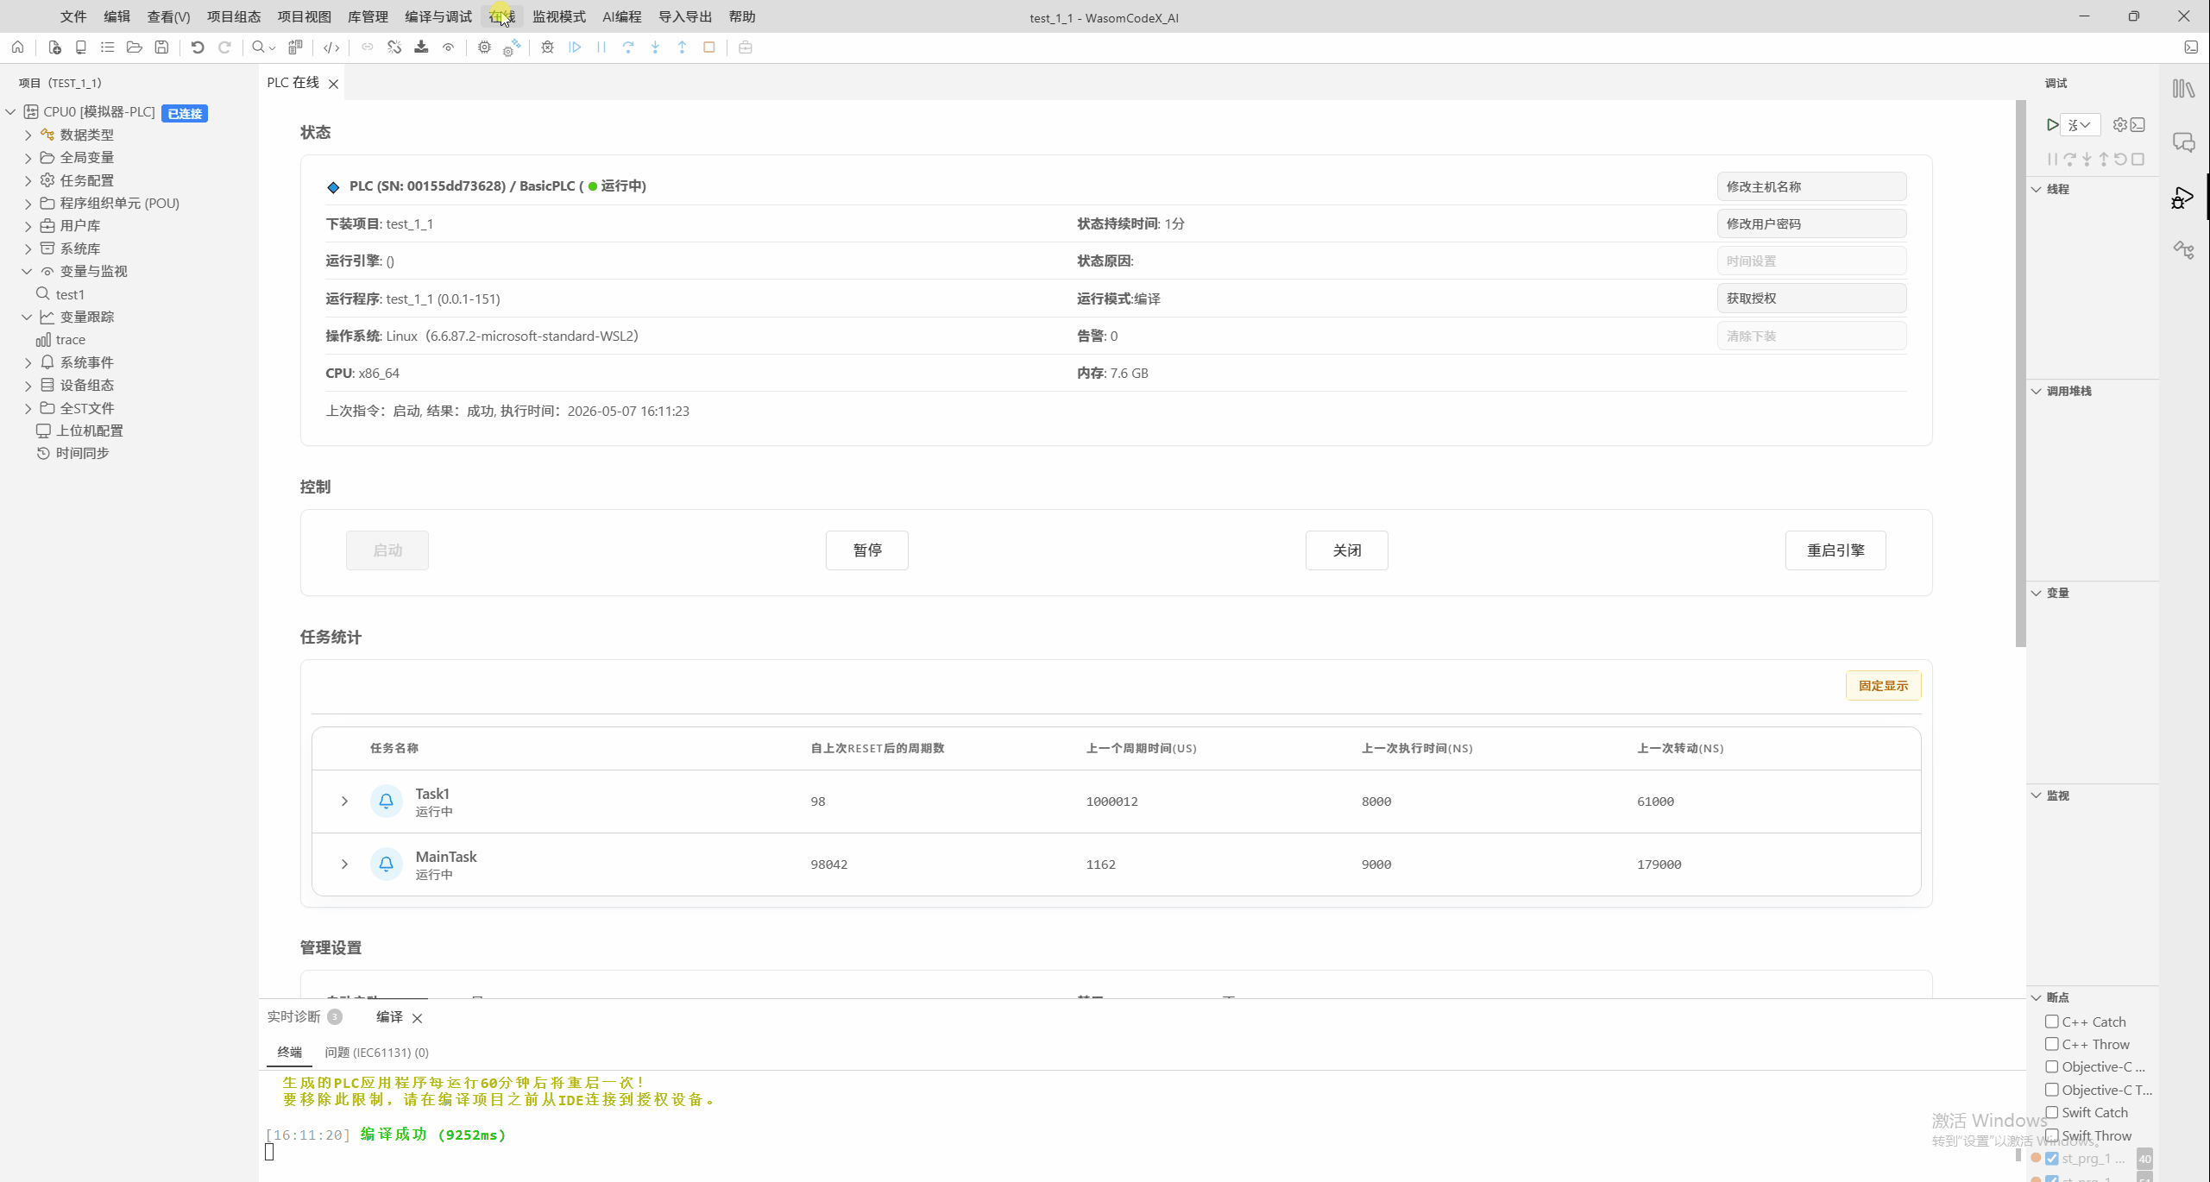
Task: Uncheck the st_prg_1 line 40 breakpoint
Action: (2052, 1159)
